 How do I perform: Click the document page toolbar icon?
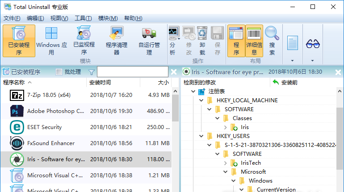[x=293, y=43]
